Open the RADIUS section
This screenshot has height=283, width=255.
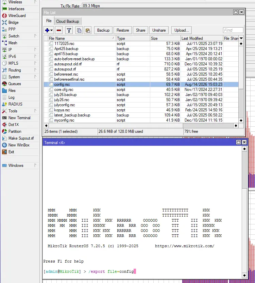tap(15, 104)
